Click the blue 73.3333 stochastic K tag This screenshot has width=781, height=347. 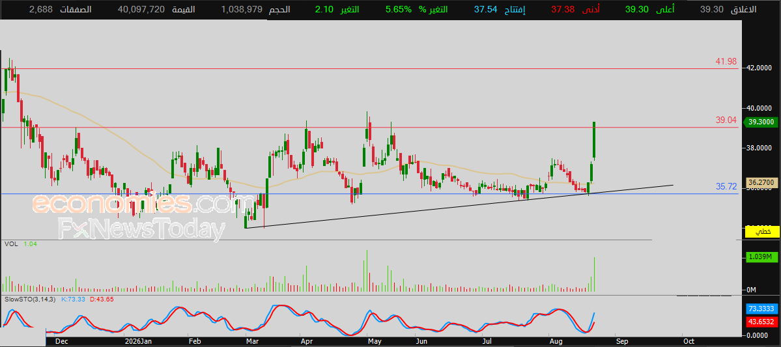click(761, 309)
